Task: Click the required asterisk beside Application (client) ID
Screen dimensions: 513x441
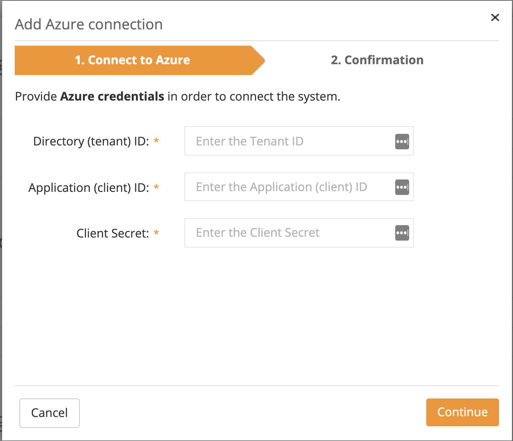Action: pyautogui.click(x=157, y=188)
